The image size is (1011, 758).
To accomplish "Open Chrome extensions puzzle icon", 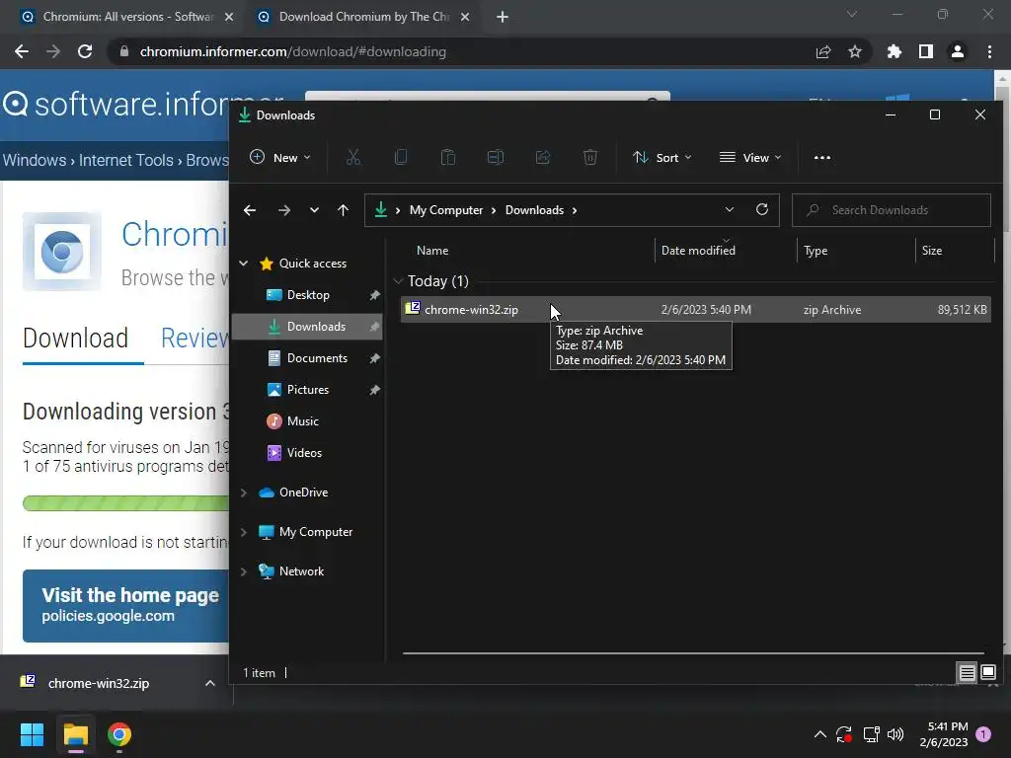I will 894,51.
